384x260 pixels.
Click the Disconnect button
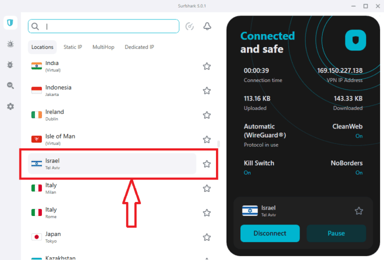(x=270, y=233)
